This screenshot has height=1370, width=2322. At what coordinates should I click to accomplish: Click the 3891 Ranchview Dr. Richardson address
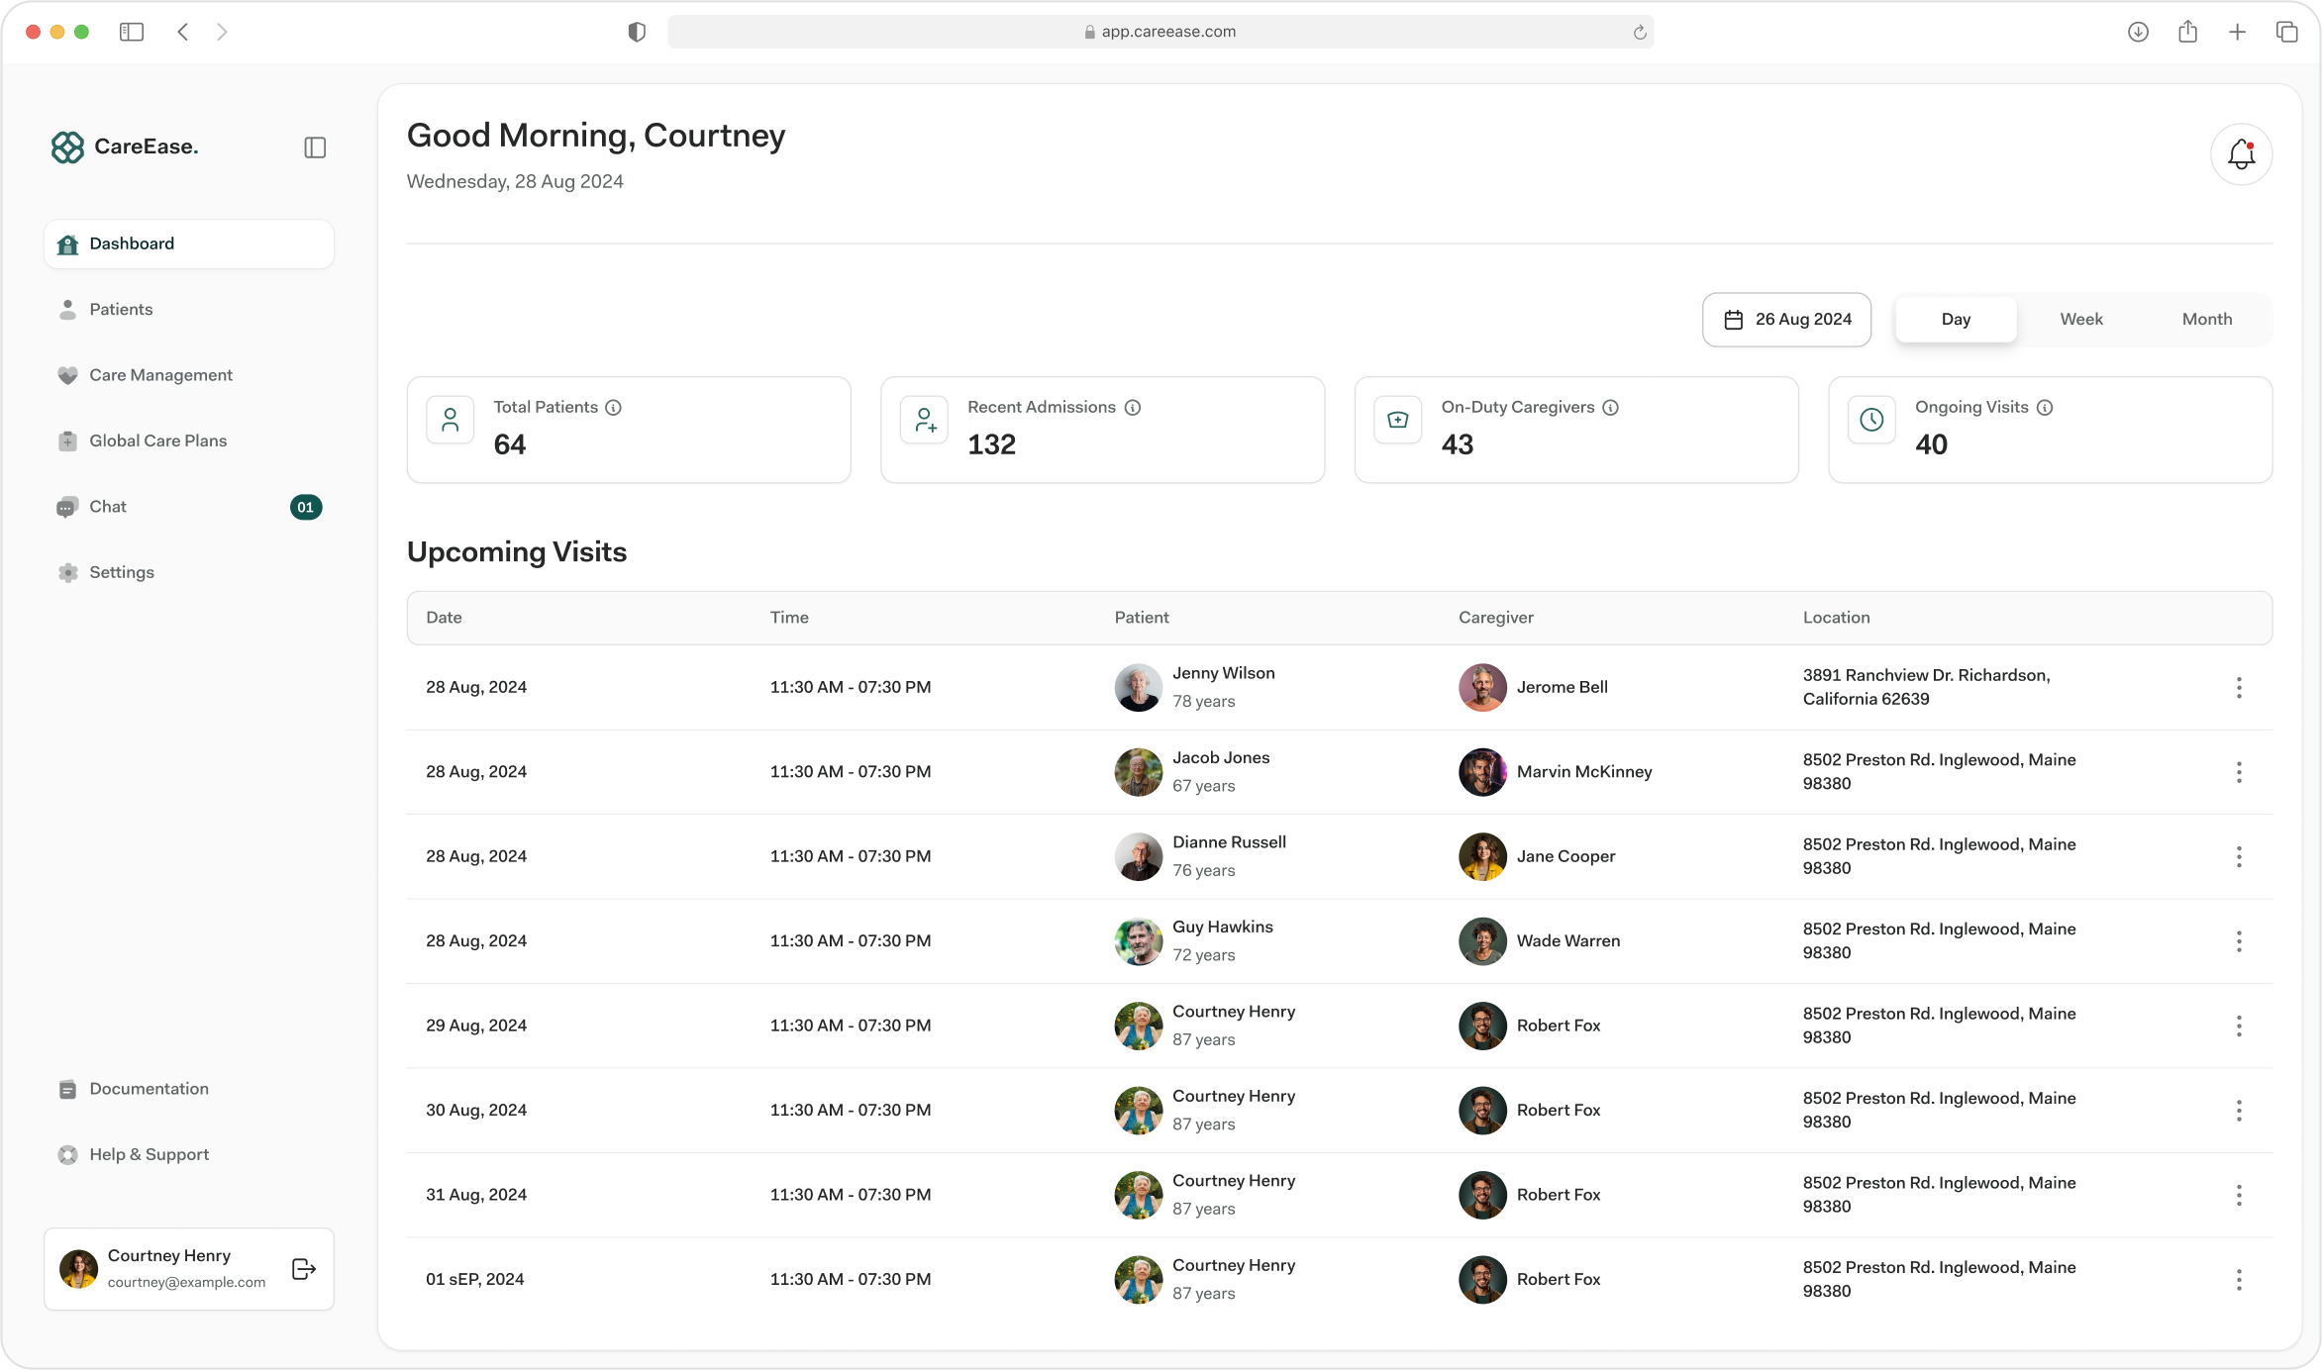click(1926, 687)
